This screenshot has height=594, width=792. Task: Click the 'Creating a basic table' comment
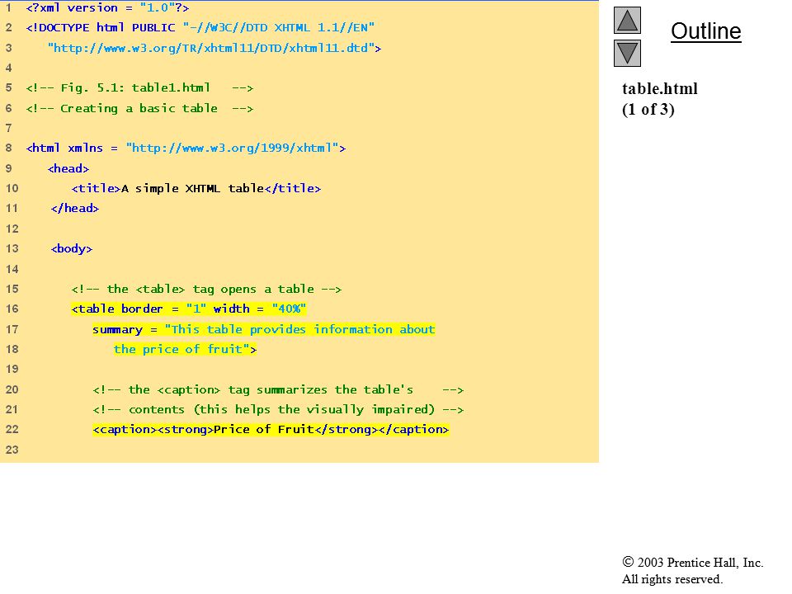coord(139,108)
